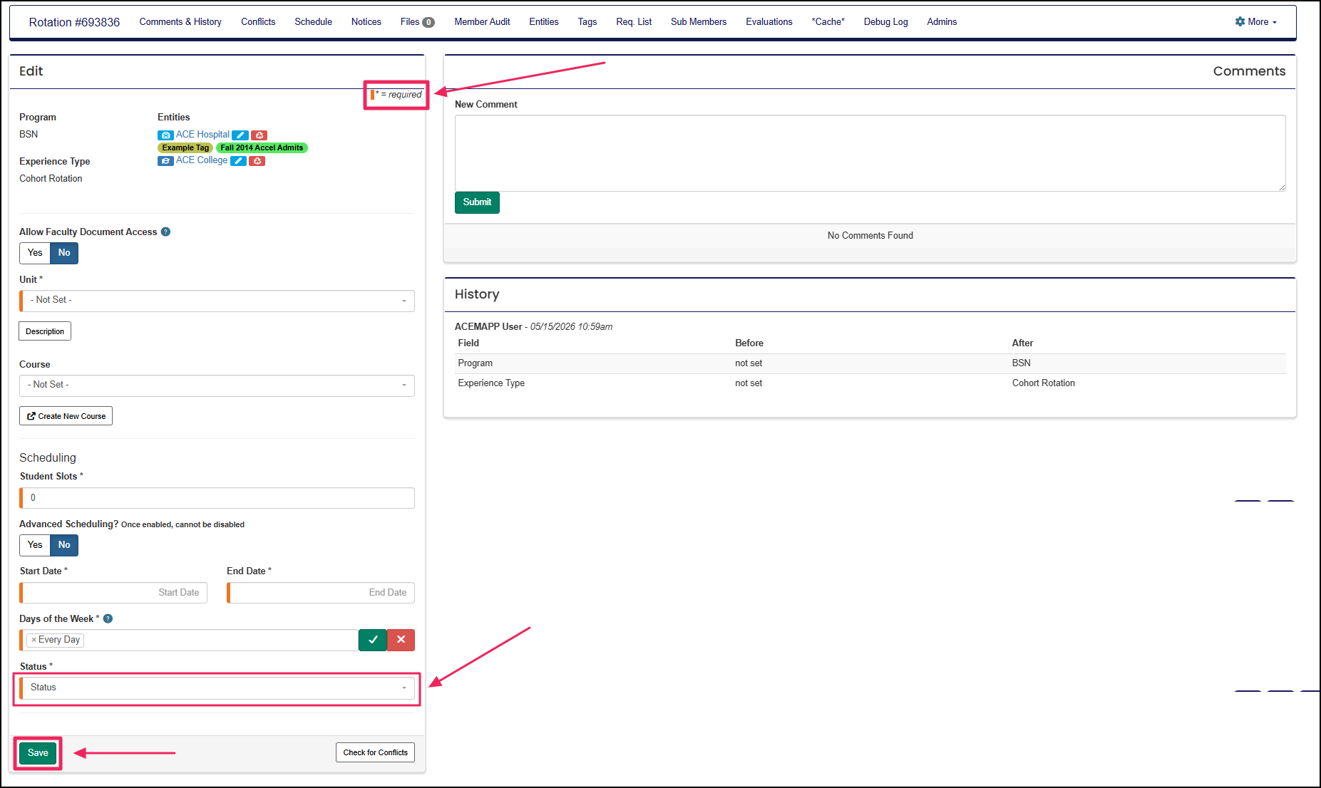Remove the Every Day chip via its x
1321x788 pixels.
[34, 640]
